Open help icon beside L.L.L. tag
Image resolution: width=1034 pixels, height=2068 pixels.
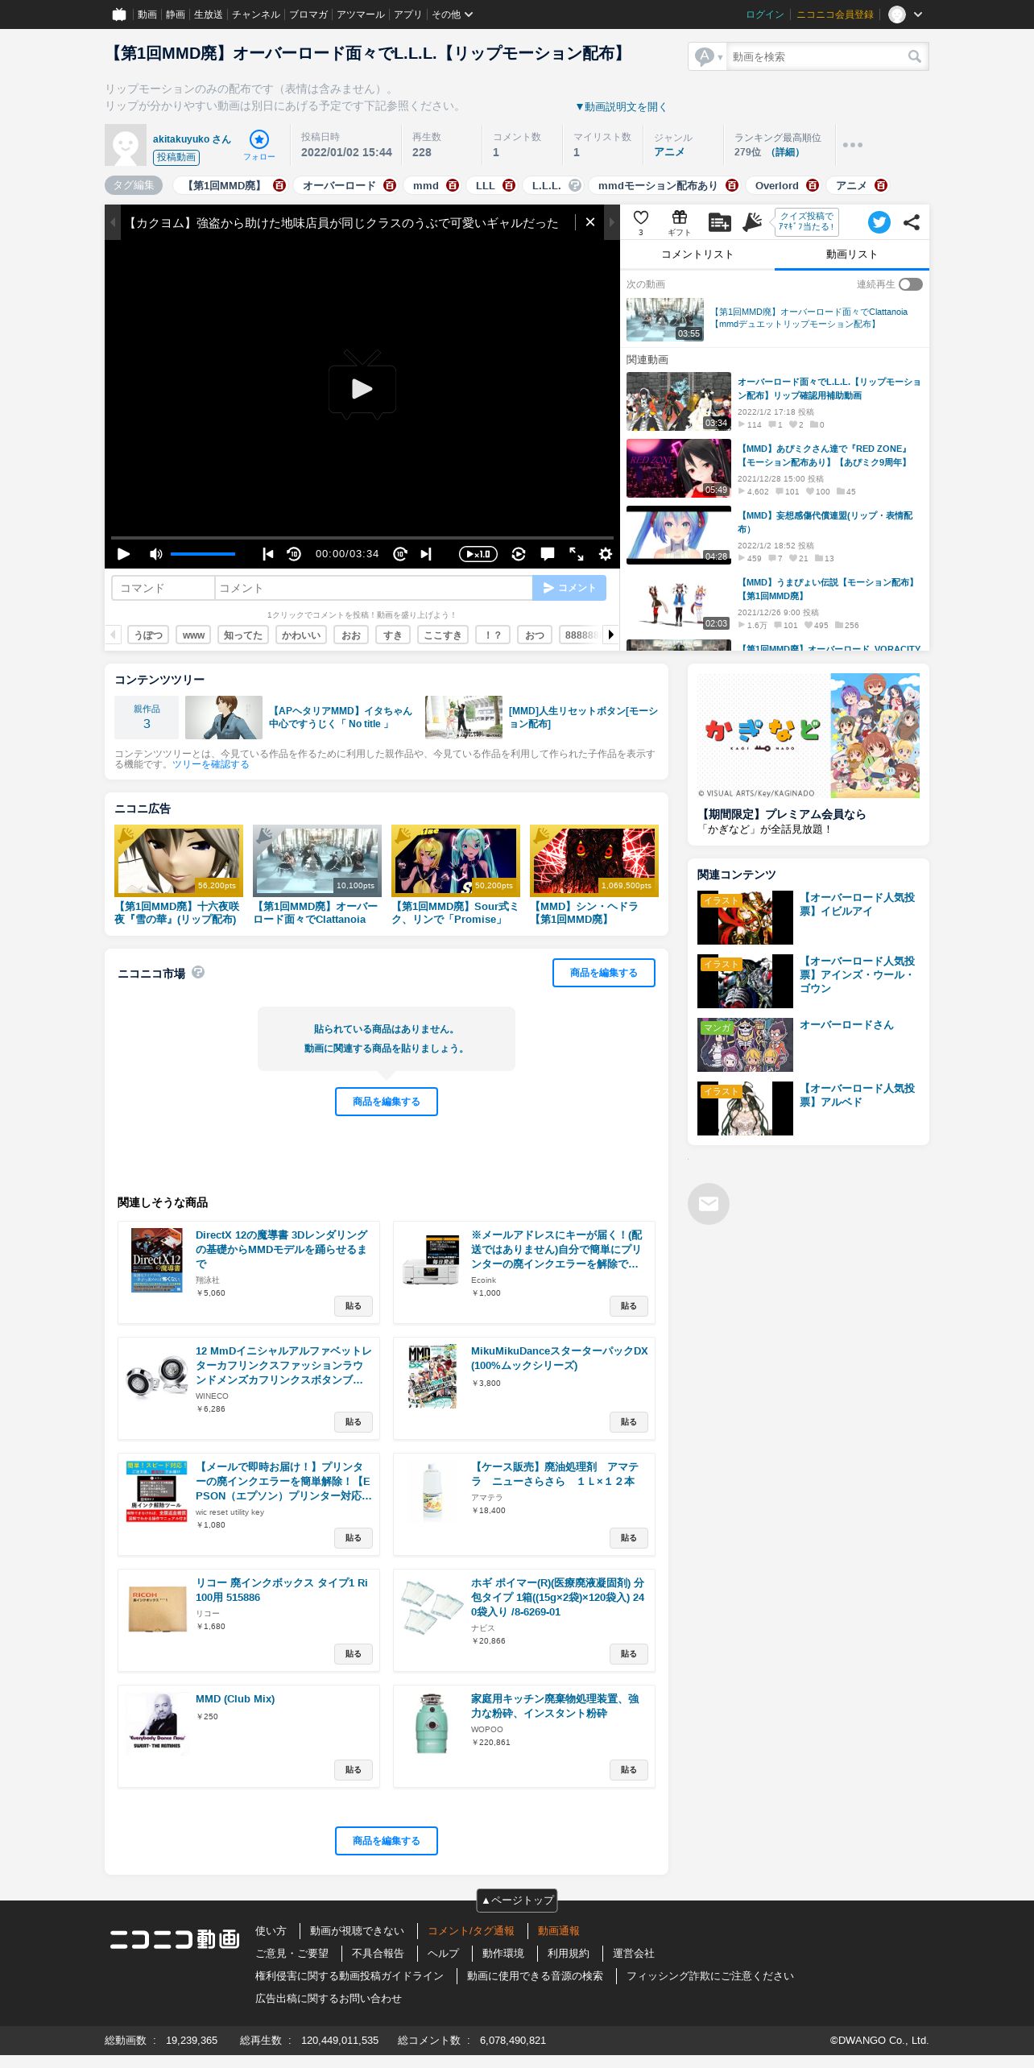coord(575,185)
